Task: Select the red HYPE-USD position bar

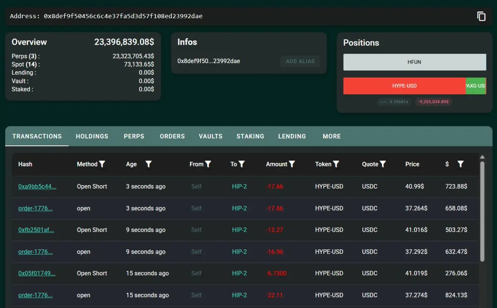Action: click(x=404, y=86)
